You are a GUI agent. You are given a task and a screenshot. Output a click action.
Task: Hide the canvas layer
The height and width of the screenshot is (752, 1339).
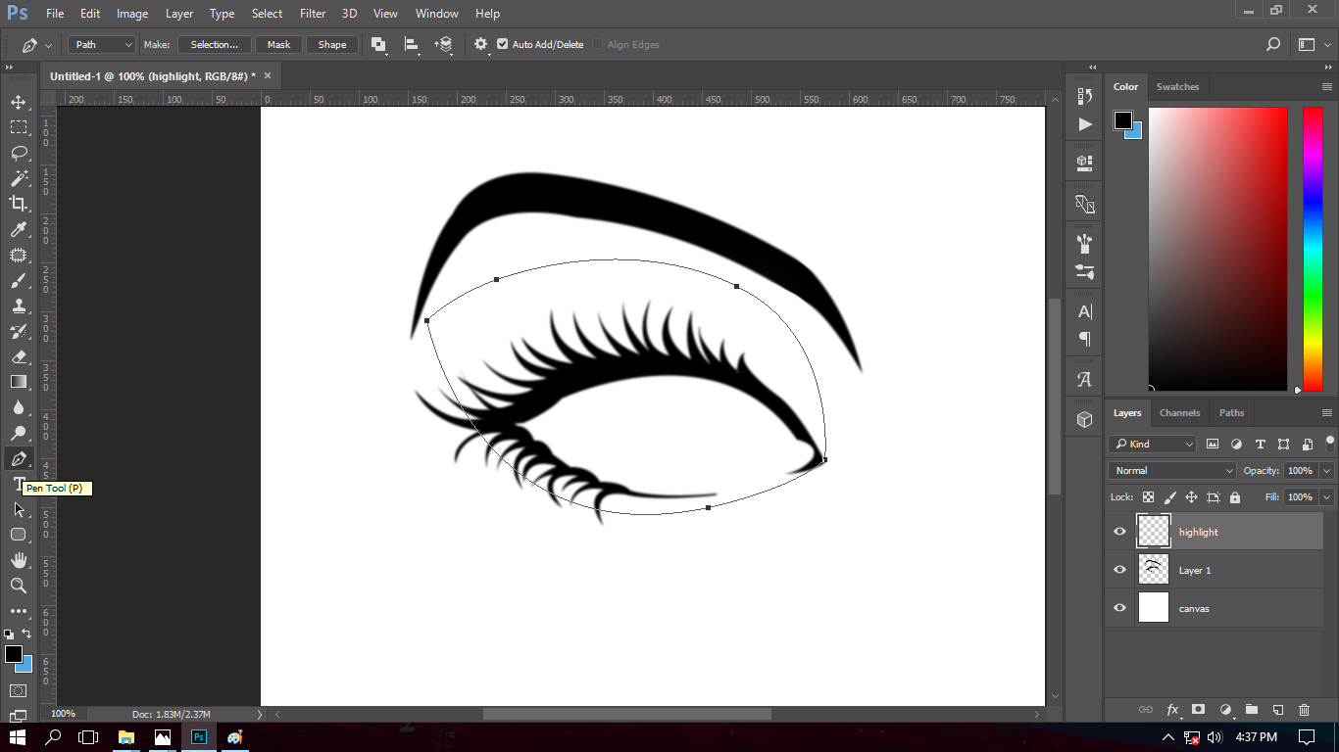pos(1119,608)
